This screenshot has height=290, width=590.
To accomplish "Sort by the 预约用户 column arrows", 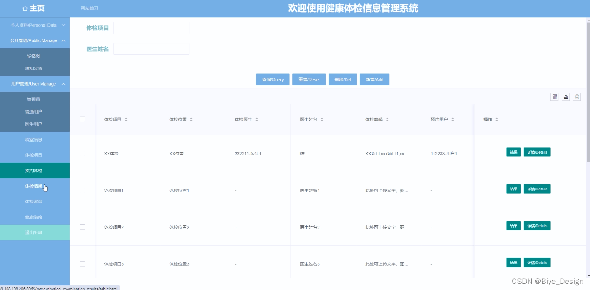I will click(452, 120).
